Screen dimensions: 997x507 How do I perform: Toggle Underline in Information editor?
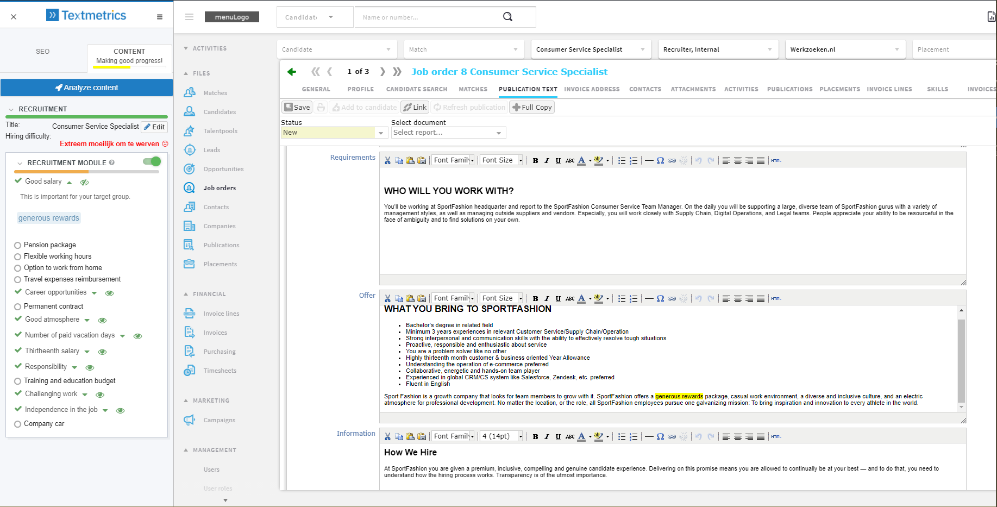point(558,436)
